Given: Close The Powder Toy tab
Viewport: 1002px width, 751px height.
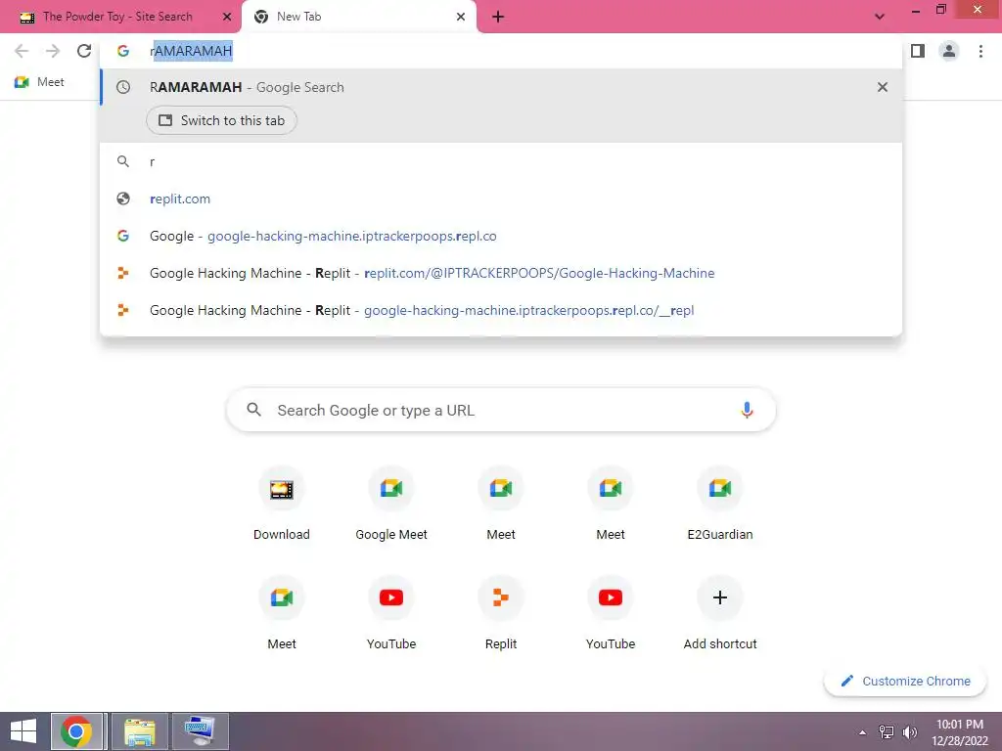Looking at the screenshot, I should point(227,17).
